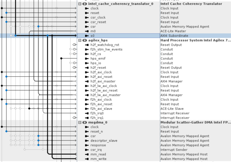The width and height of the screenshot is (231, 162).
Task: Collapse the intel_cache_coherency_translator_0 component tree
Action: click(80, 4)
